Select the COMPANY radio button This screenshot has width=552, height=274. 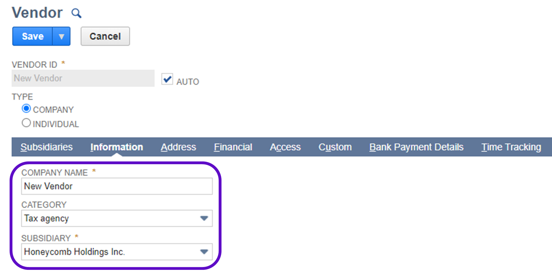[x=26, y=109]
